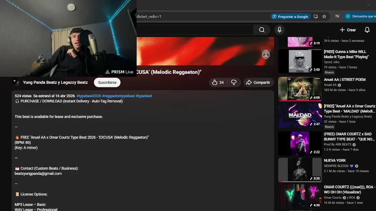Click the YouTube search magnifier button
Image resolution: width=376 pixels, height=211 pixels.
pyautogui.click(x=262, y=30)
